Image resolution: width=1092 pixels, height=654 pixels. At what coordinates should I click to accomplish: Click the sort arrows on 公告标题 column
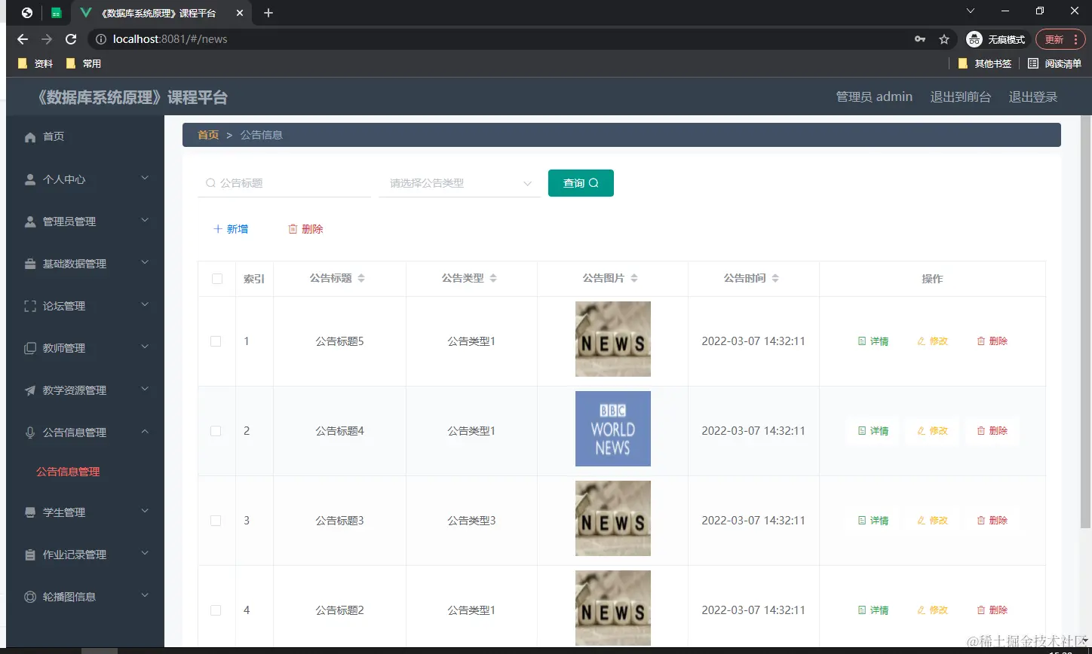point(361,278)
